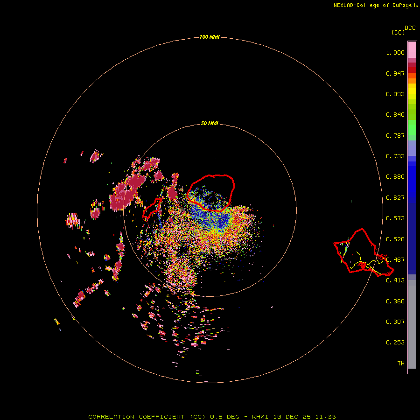Click the large red island outline near radar center
Image resolution: width=420 pixels, height=420 pixels.
[x=210, y=193]
